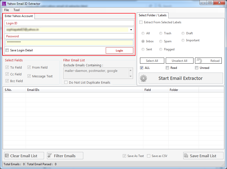
Task: Minimize the Yahoo Email ID Extractor window
Action: click(x=203, y=3)
